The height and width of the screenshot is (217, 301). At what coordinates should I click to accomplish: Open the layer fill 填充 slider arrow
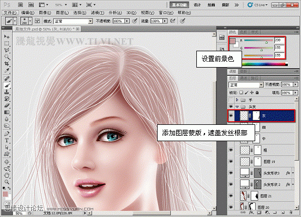coord(296,93)
